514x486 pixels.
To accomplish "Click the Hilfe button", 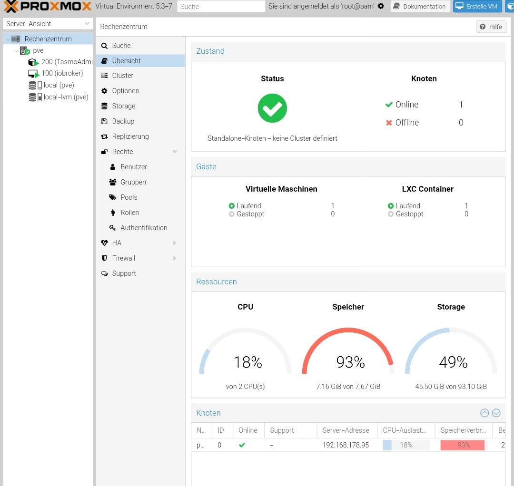I will tap(491, 27).
